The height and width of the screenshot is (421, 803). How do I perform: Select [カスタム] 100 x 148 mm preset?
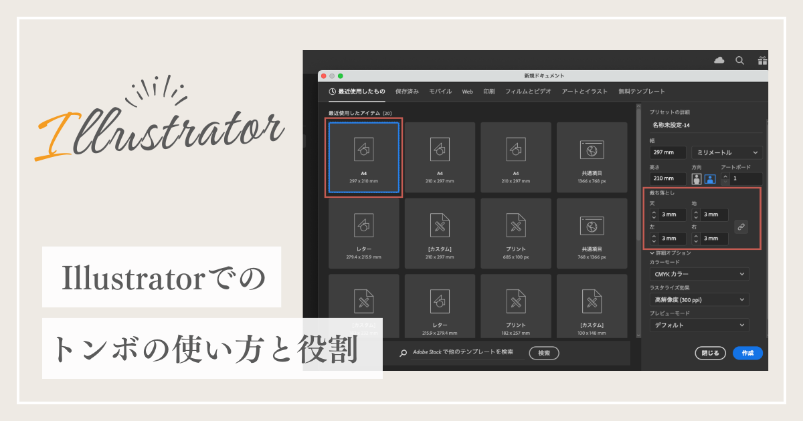pos(592,305)
